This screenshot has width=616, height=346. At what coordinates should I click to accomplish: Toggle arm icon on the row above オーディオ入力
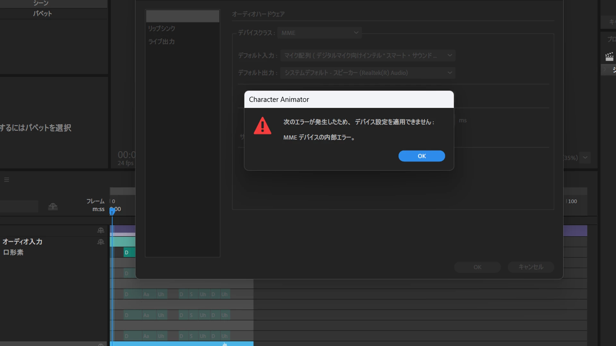point(101,230)
